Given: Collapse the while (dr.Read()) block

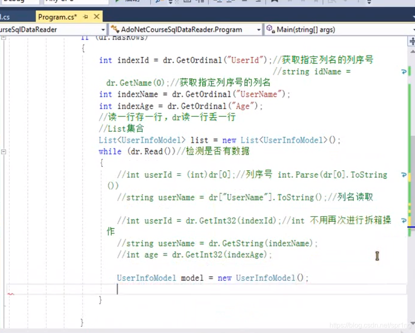Looking at the screenshot, I should [x=3, y=152].
